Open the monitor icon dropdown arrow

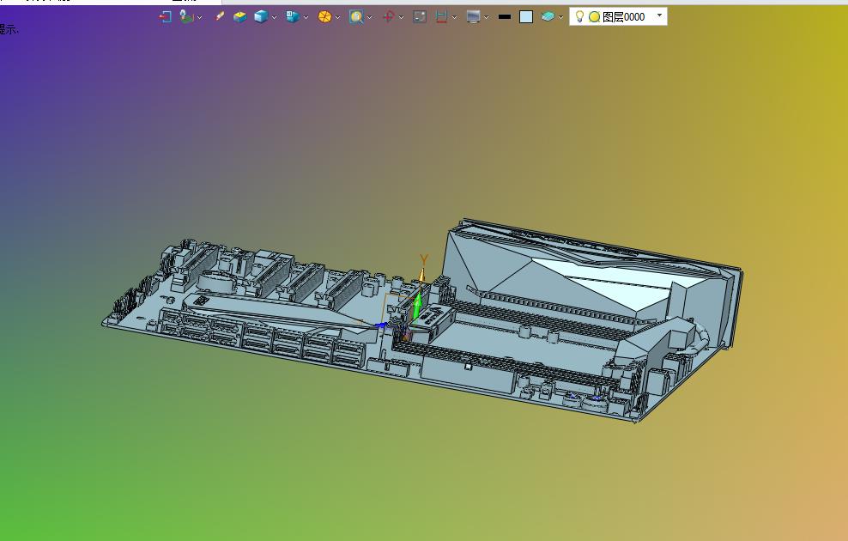(x=486, y=17)
